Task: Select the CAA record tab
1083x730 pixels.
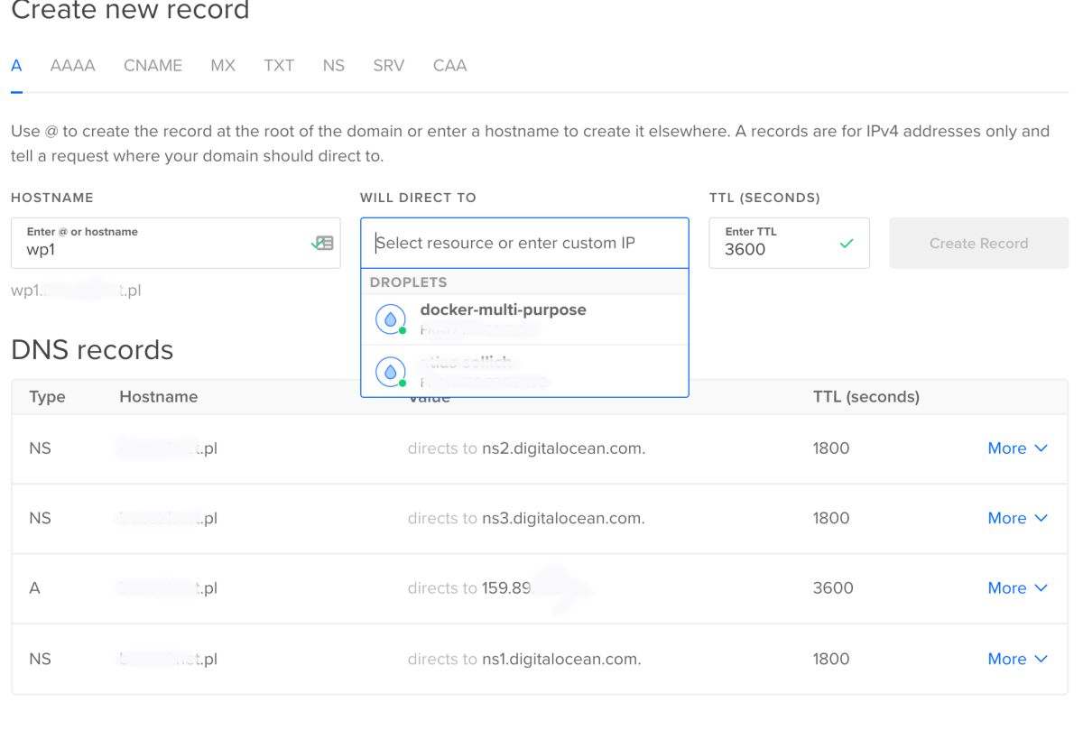Action: tap(449, 66)
